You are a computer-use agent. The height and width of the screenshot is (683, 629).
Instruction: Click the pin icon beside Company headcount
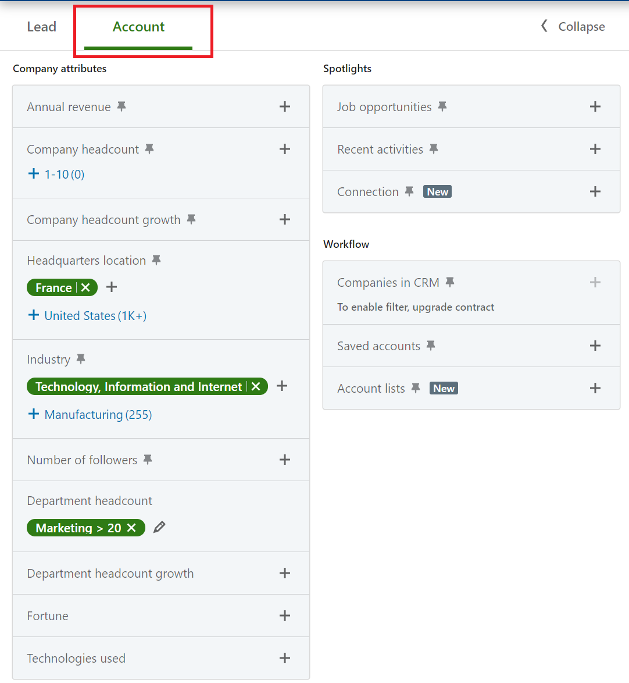click(149, 149)
